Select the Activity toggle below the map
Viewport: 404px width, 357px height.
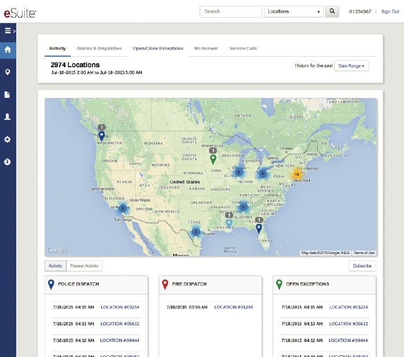point(56,266)
